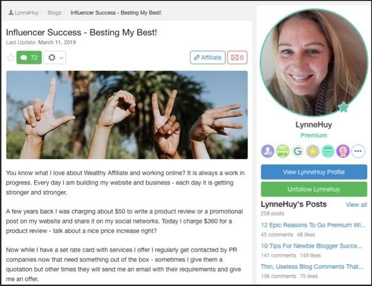
Task: Open 12 Epic Reasons To Go Premium post
Action: [x=314, y=225]
